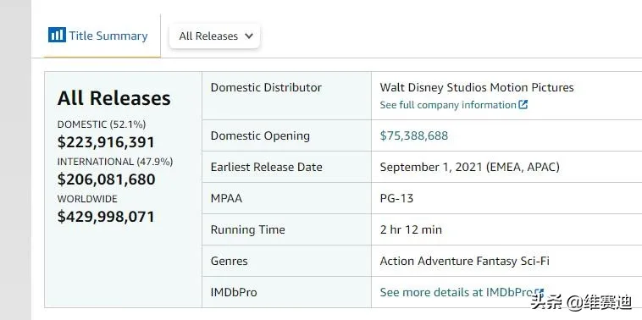Image resolution: width=642 pixels, height=320 pixels.
Task: Click Walt Disney Studios Motion Pictures text
Action: (477, 87)
